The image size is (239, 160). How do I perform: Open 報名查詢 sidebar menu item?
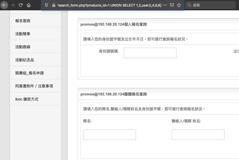point(35,21)
